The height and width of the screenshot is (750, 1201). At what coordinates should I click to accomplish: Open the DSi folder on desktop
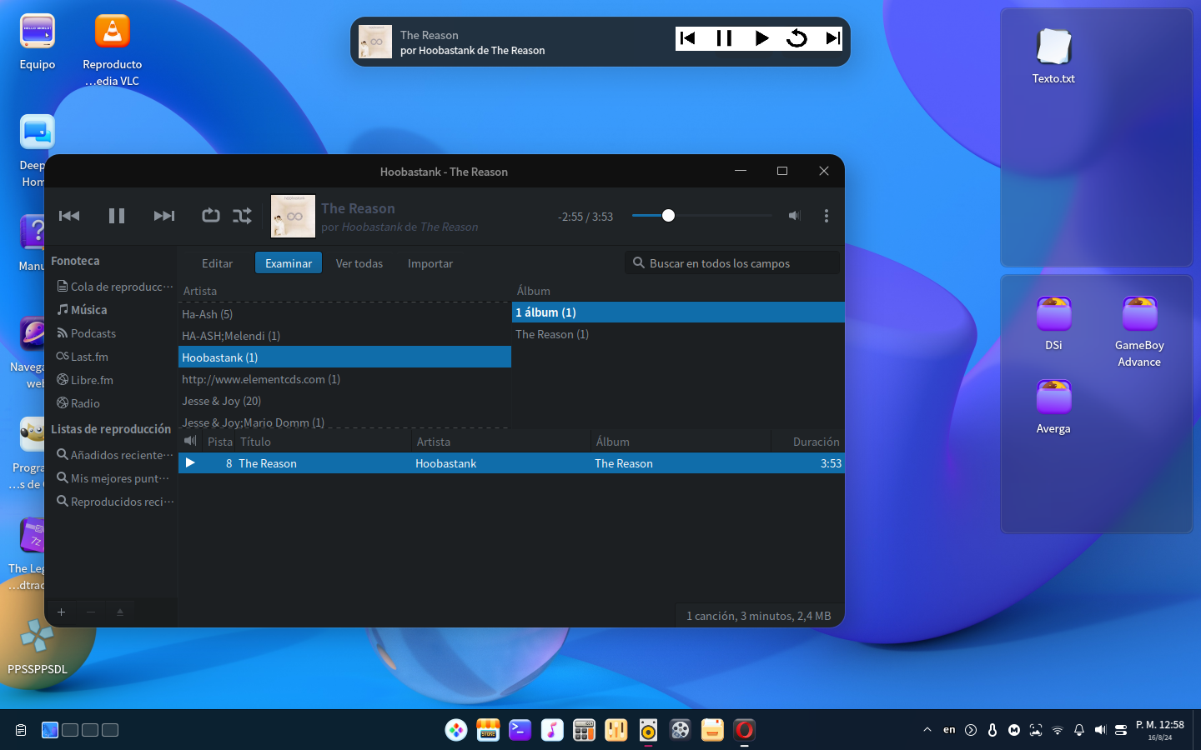(1053, 323)
